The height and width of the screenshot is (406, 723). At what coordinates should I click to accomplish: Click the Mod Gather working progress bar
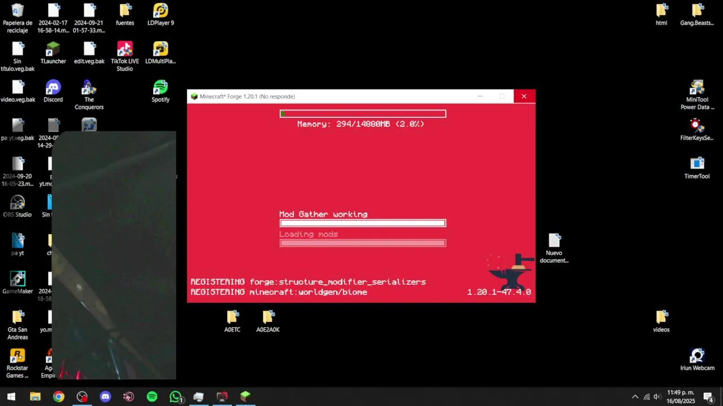[363, 223]
